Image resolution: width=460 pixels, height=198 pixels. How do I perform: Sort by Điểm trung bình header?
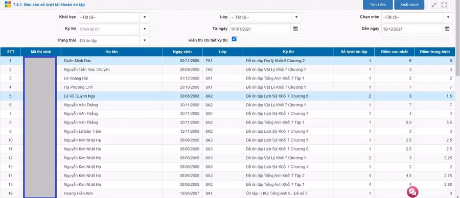(x=435, y=52)
